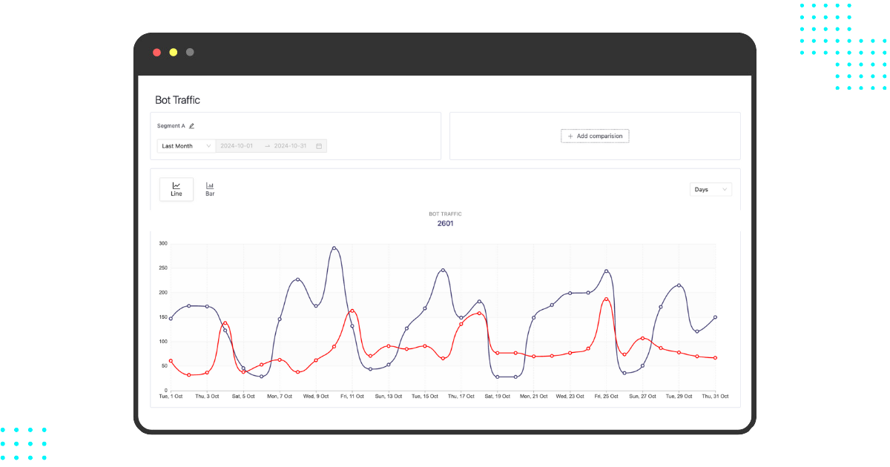Click the 2024-10-31 end date field
This screenshot has width=890, height=467.
(289, 145)
